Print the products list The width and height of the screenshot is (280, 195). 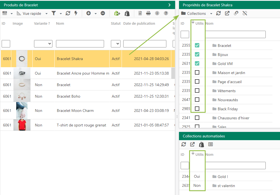[x=148, y=13]
